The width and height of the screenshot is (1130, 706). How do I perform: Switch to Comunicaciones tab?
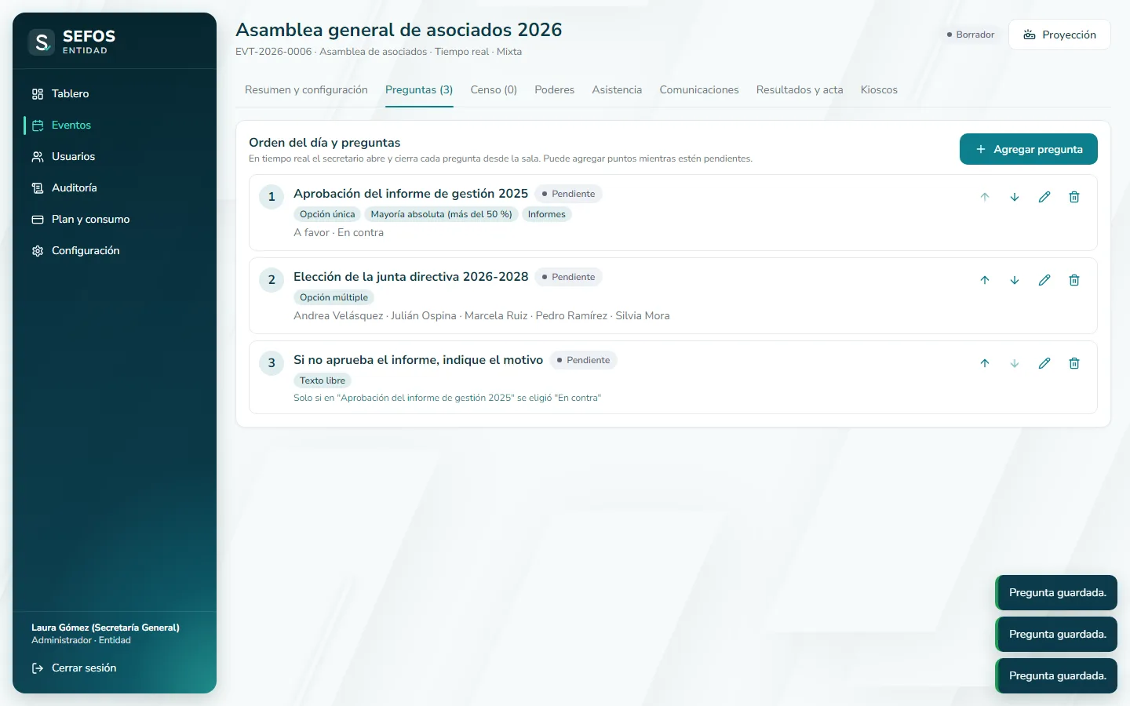pos(699,90)
